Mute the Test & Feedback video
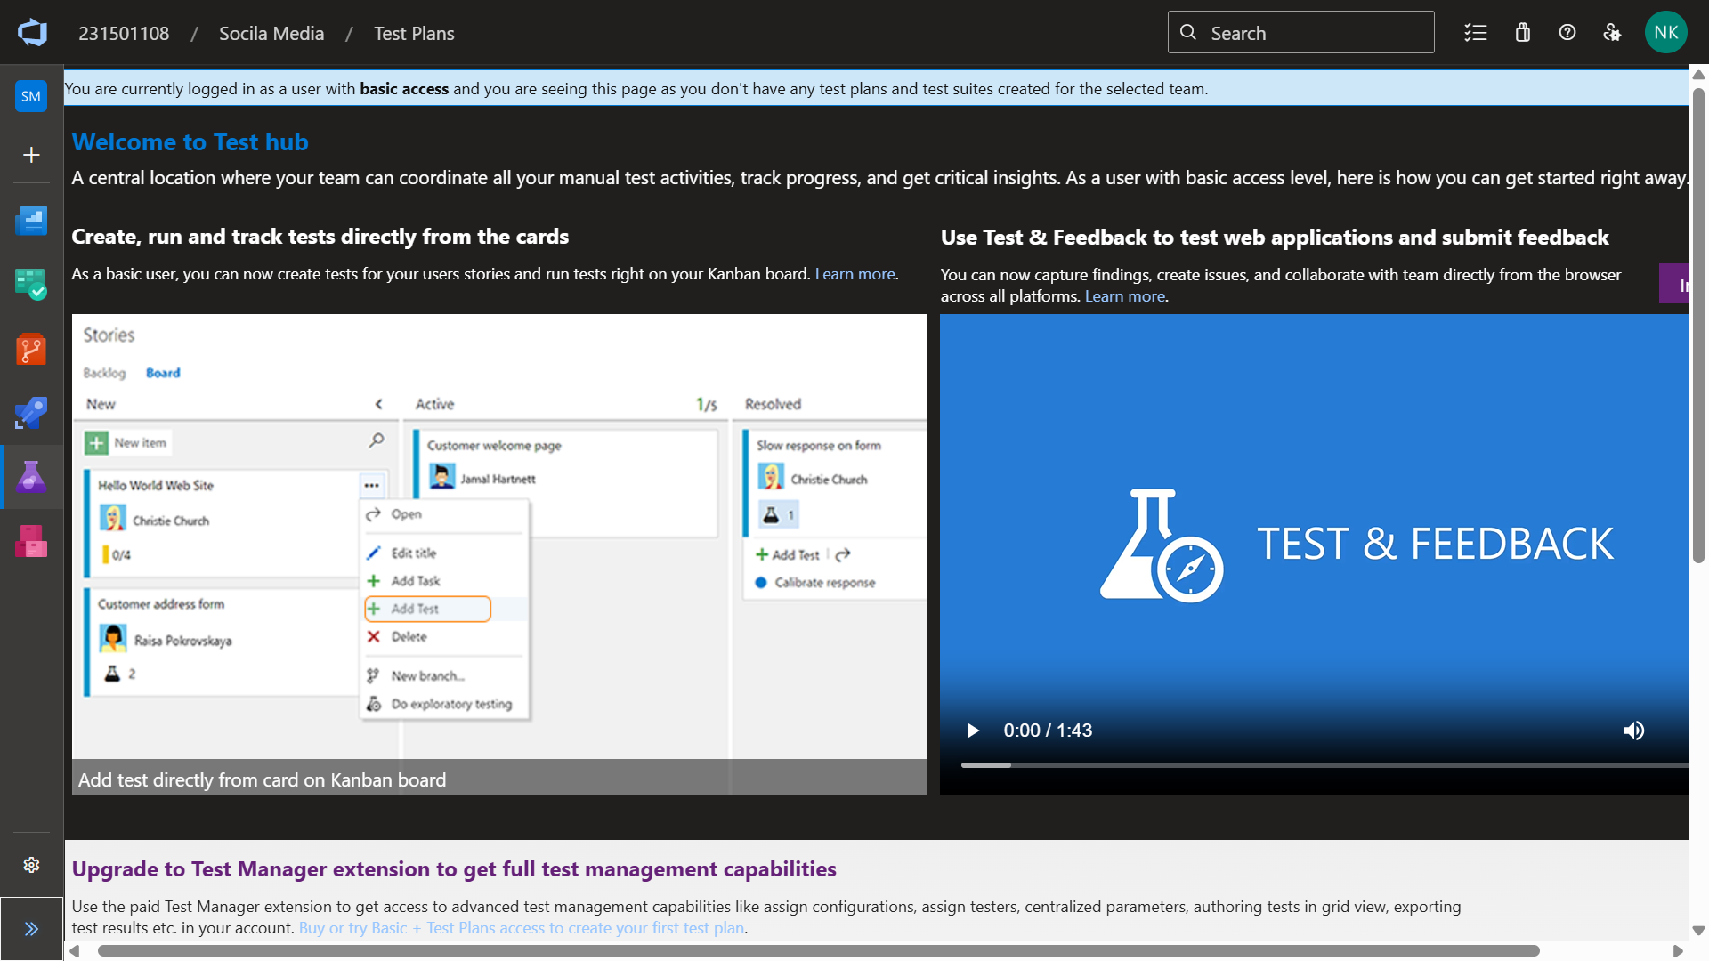 [1633, 731]
